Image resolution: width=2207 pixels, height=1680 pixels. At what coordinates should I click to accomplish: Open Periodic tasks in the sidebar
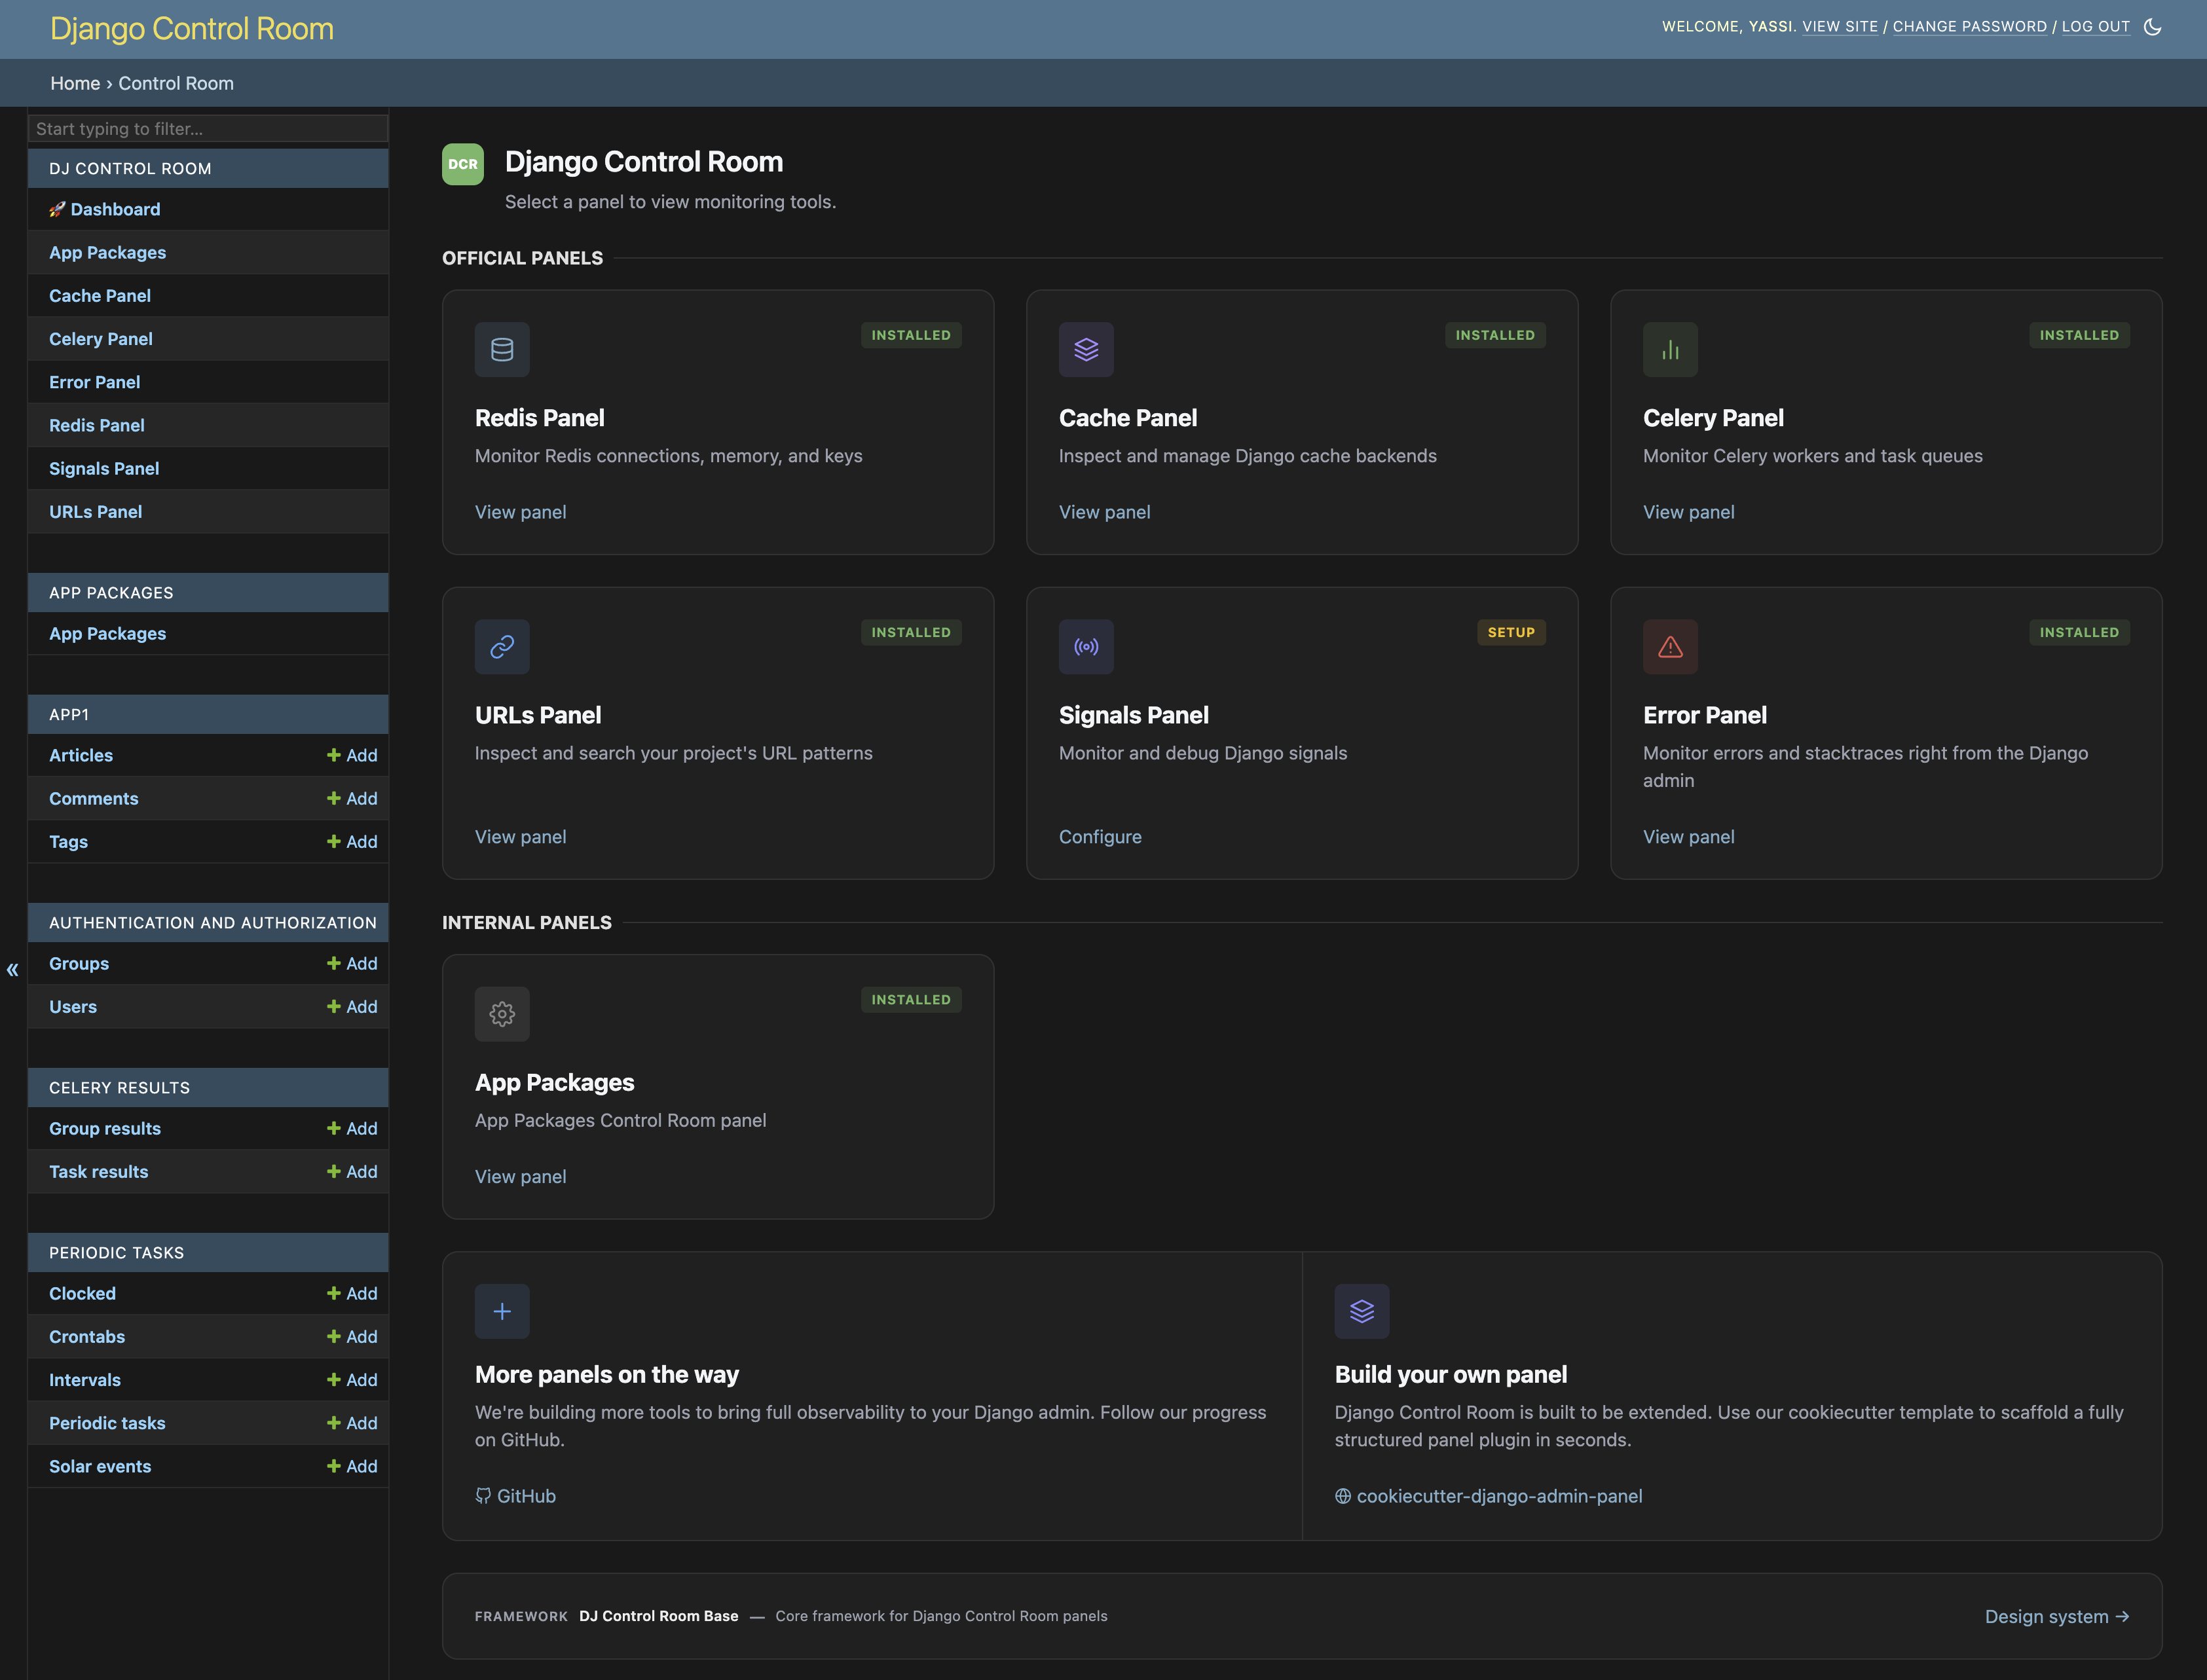pyautogui.click(x=107, y=1423)
